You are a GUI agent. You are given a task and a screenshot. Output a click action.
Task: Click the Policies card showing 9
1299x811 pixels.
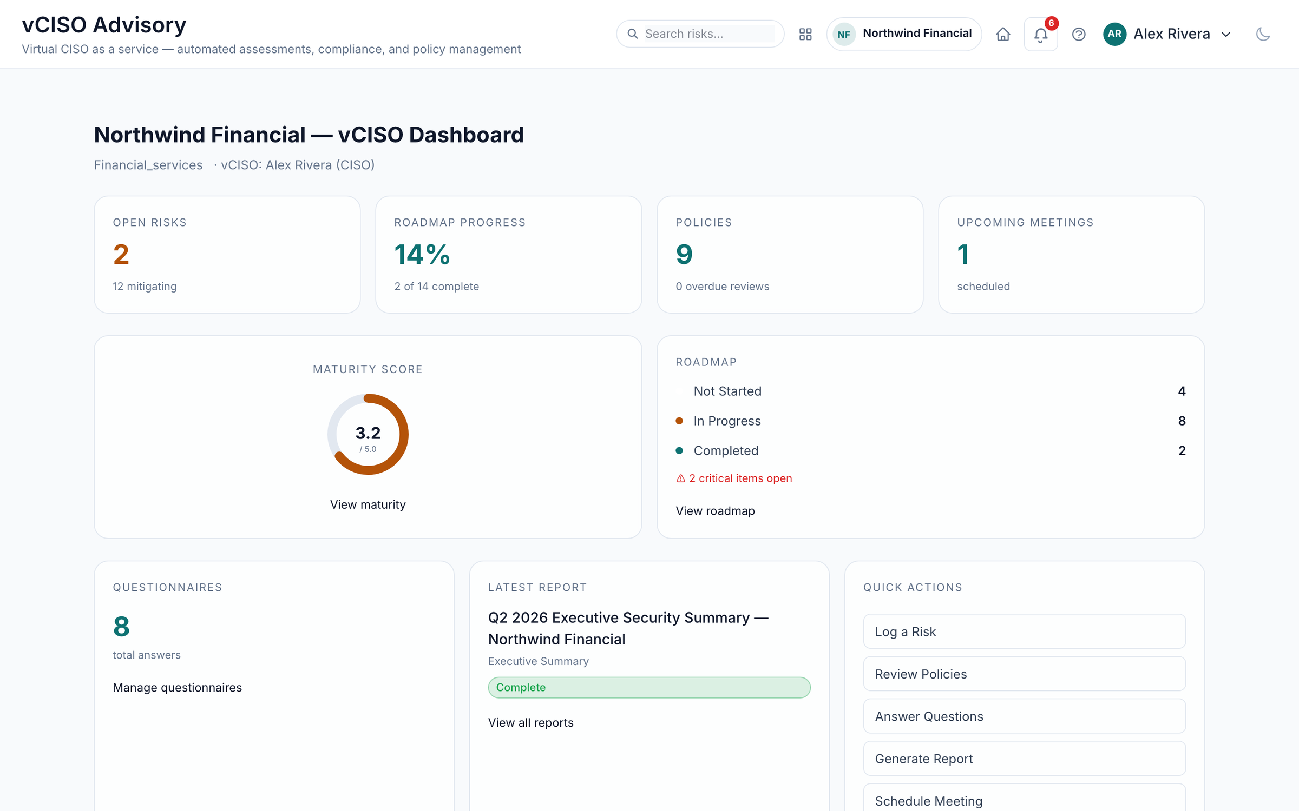[790, 255]
